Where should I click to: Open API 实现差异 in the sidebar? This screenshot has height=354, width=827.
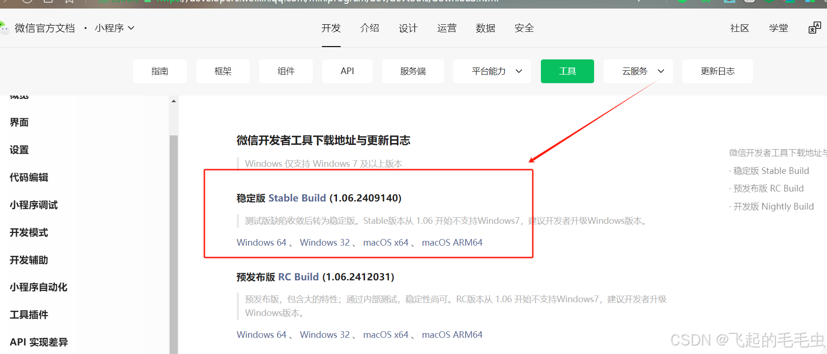[x=39, y=342]
